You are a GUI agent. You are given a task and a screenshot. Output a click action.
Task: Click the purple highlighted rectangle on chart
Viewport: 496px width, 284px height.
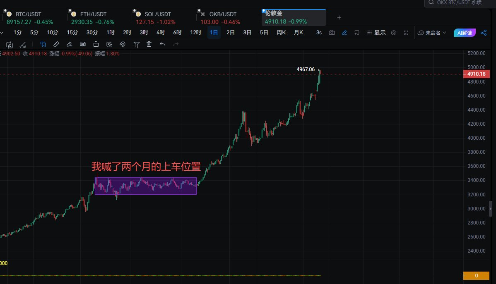(x=146, y=186)
